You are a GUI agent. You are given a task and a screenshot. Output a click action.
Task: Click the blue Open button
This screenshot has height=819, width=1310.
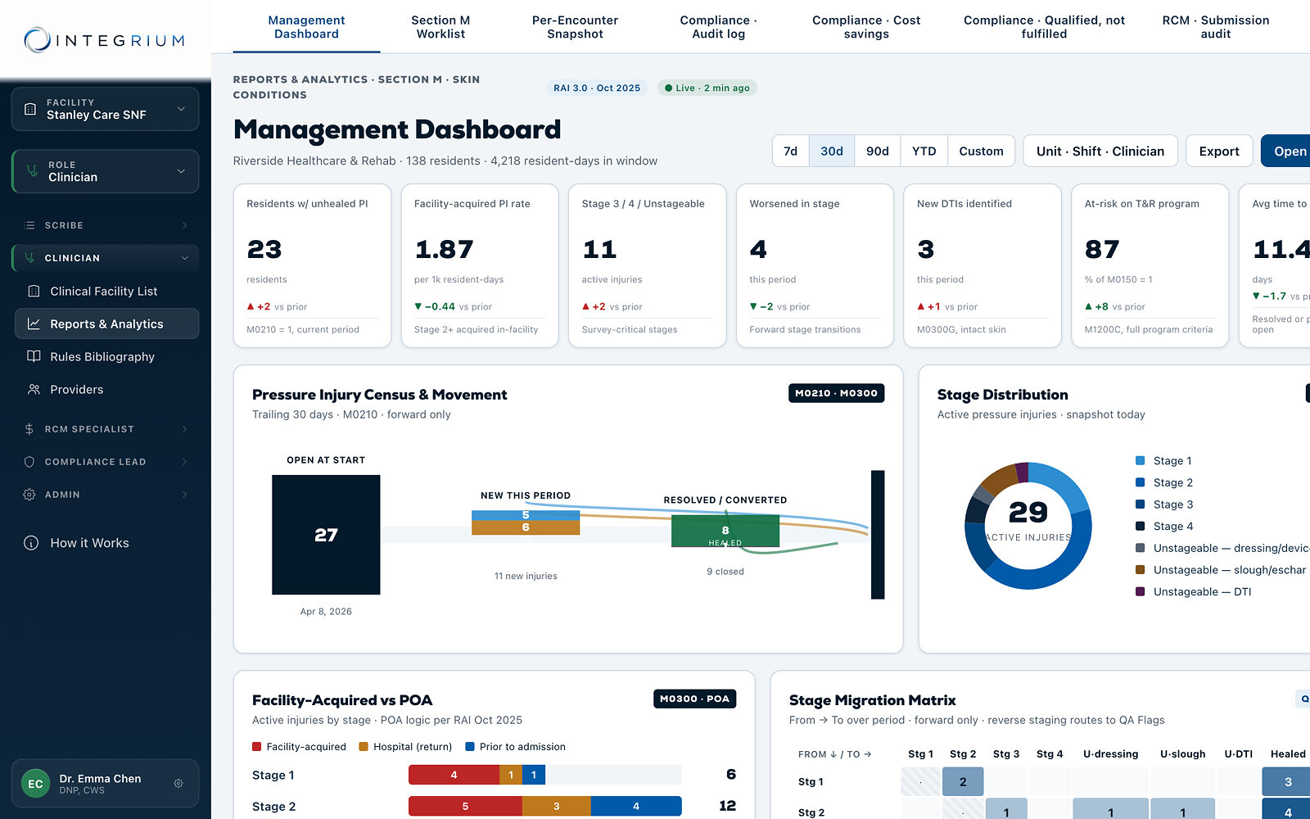(x=1287, y=151)
